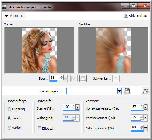
Task: Toggle the Bildvorschau checkbox
Action: pyautogui.click(x=126, y=16)
